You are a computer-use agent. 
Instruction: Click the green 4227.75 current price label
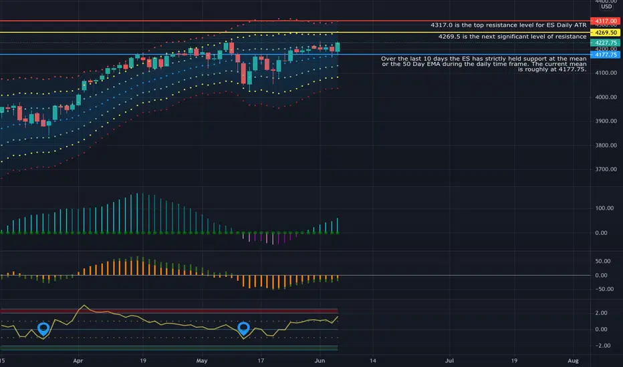(x=605, y=43)
